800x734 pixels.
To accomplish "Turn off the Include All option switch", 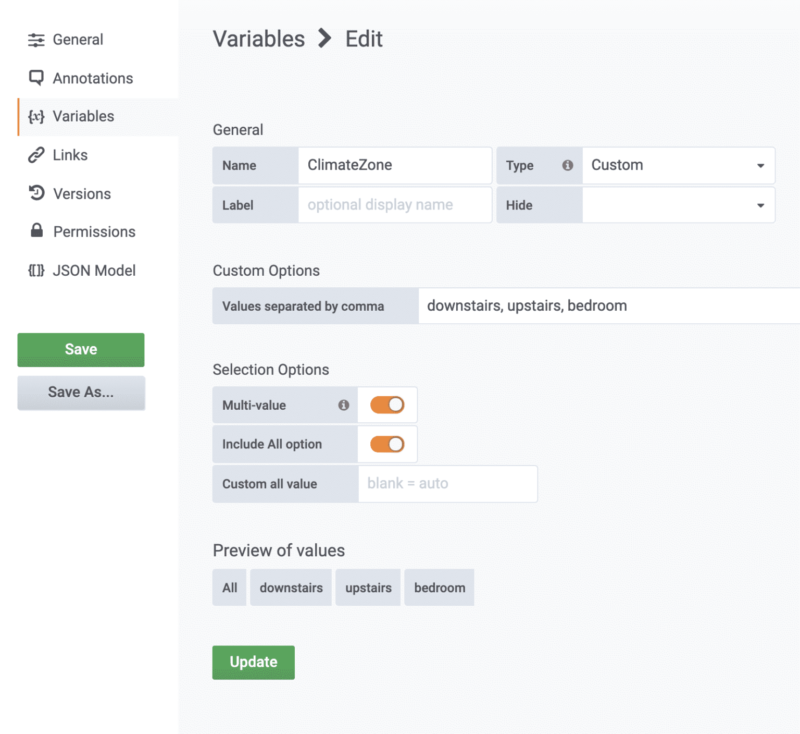I will [x=387, y=444].
